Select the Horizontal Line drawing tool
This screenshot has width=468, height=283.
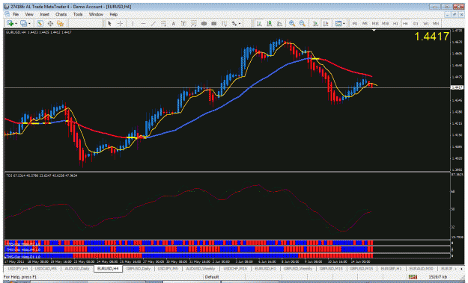143,23
